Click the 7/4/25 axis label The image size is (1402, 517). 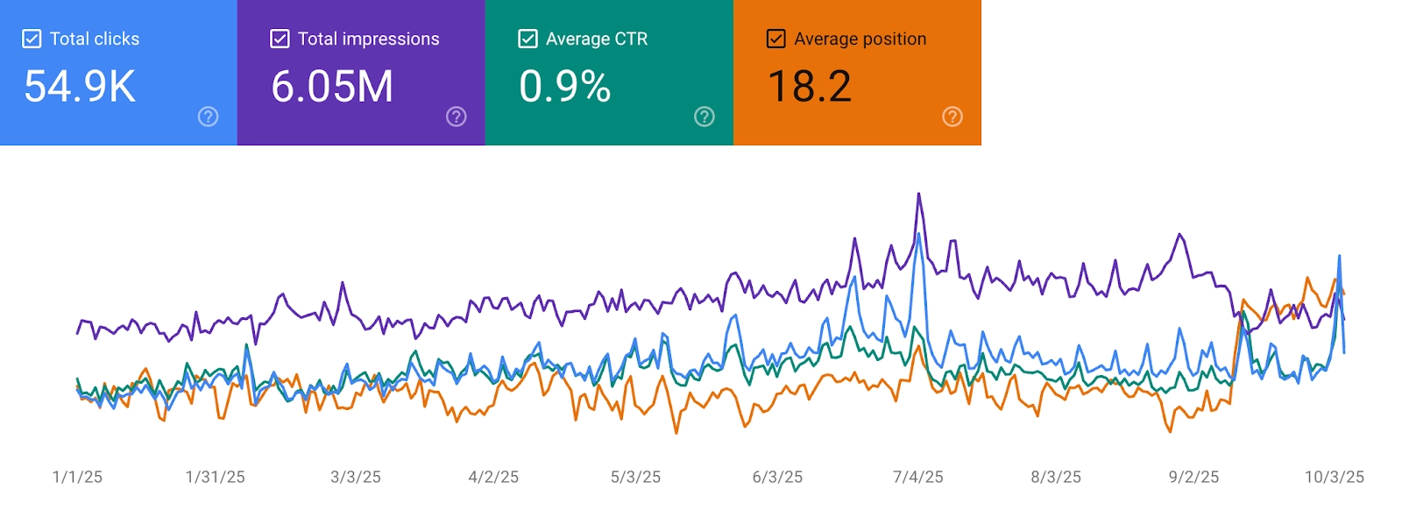pos(917,478)
